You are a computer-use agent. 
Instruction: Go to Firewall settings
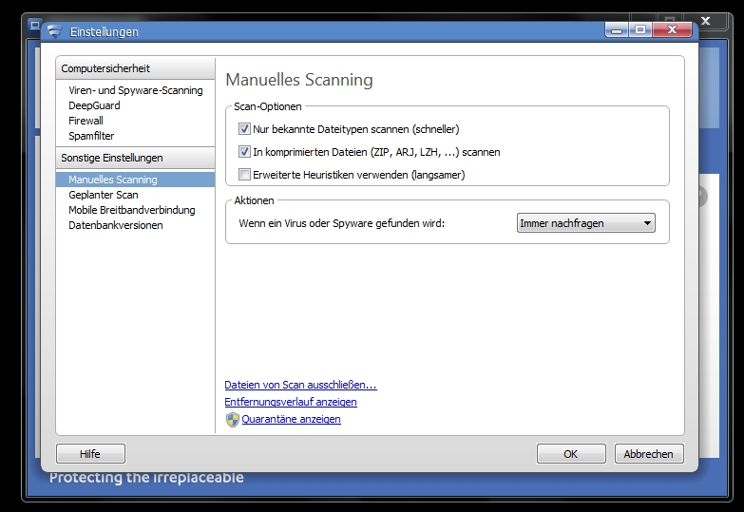[86, 121]
